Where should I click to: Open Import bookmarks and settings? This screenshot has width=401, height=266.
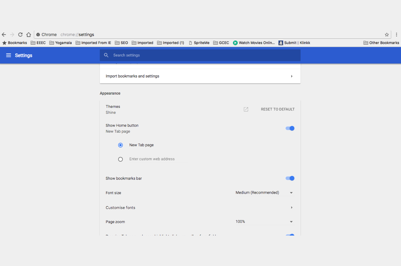click(x=200, y=76)
